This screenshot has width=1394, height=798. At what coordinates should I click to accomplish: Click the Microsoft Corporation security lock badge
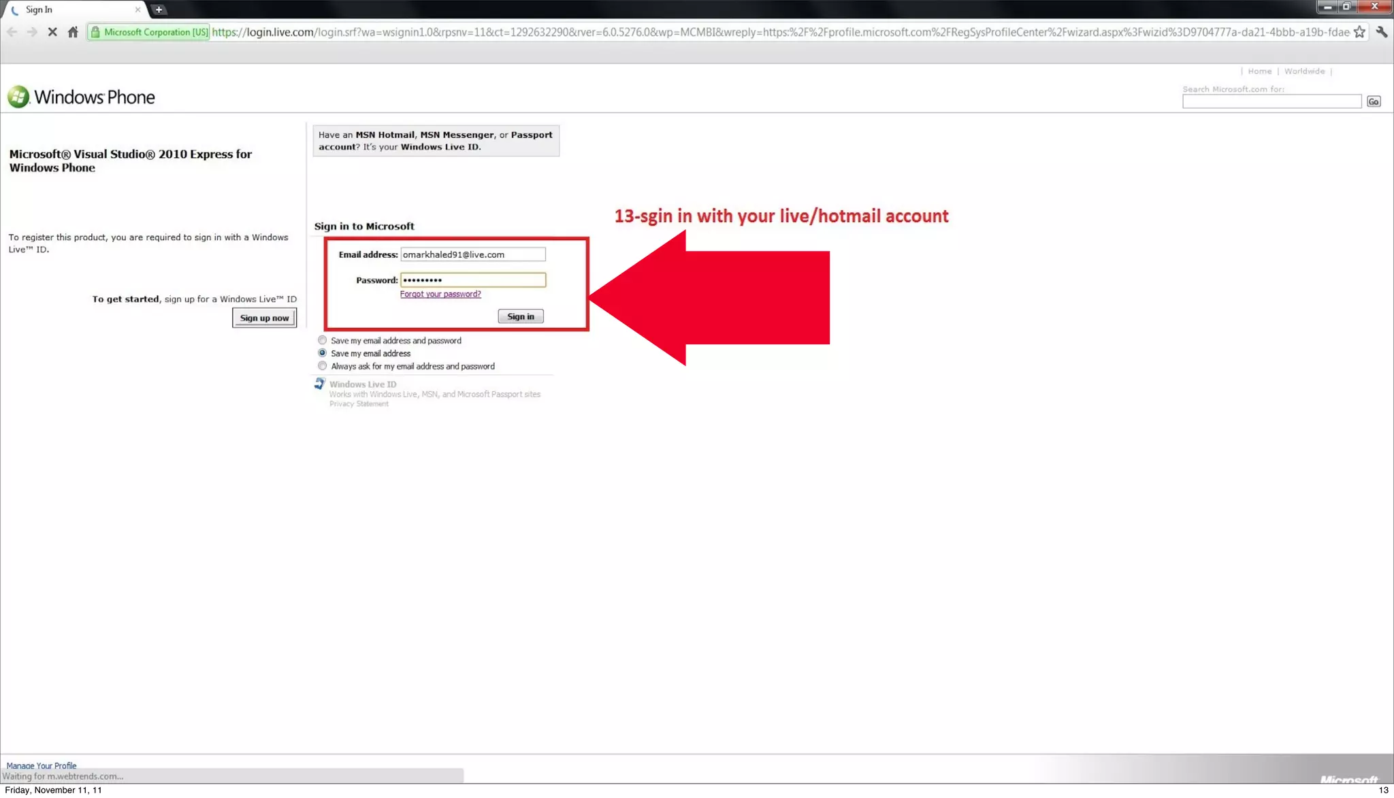click(x=149, y=32)
